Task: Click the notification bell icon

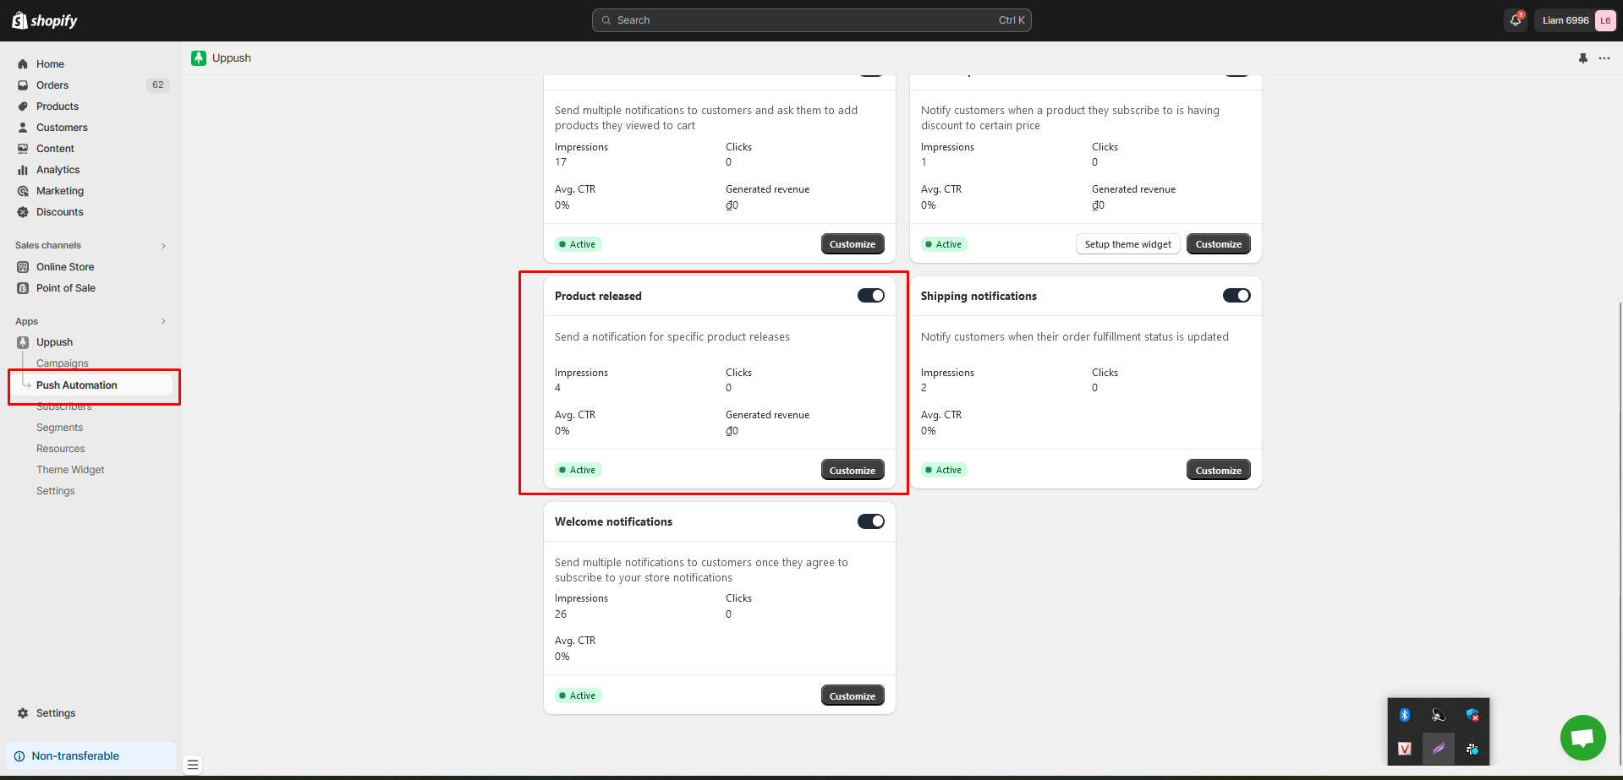Action: [x=1516, y=20]
